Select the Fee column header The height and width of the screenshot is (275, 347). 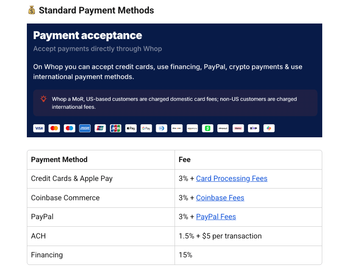pyautogui.click(x=185, y=160)
